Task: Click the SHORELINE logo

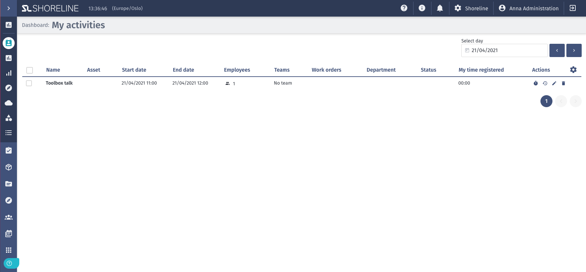Action: [50, 8]
